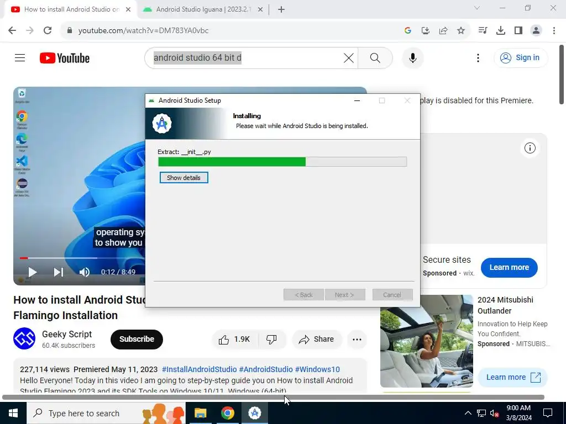Select the How to install Android Studio tab

point(71,9)
